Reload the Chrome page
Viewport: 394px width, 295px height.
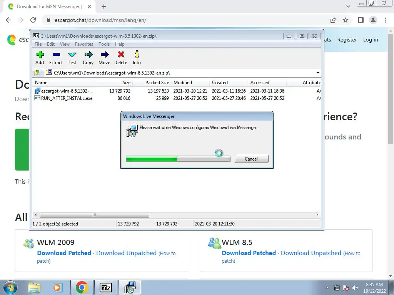(33, 20)
